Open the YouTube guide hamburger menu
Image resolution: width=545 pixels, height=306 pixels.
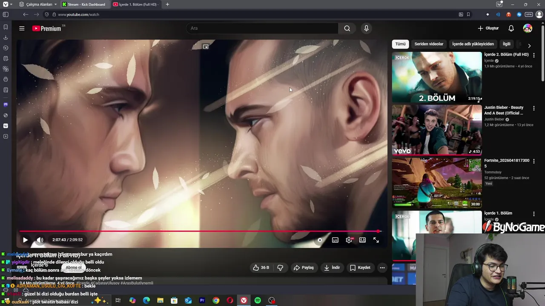pos(22,28)
